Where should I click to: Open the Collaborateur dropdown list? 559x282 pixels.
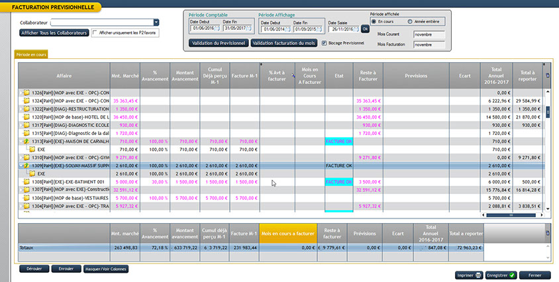(156, 23)
